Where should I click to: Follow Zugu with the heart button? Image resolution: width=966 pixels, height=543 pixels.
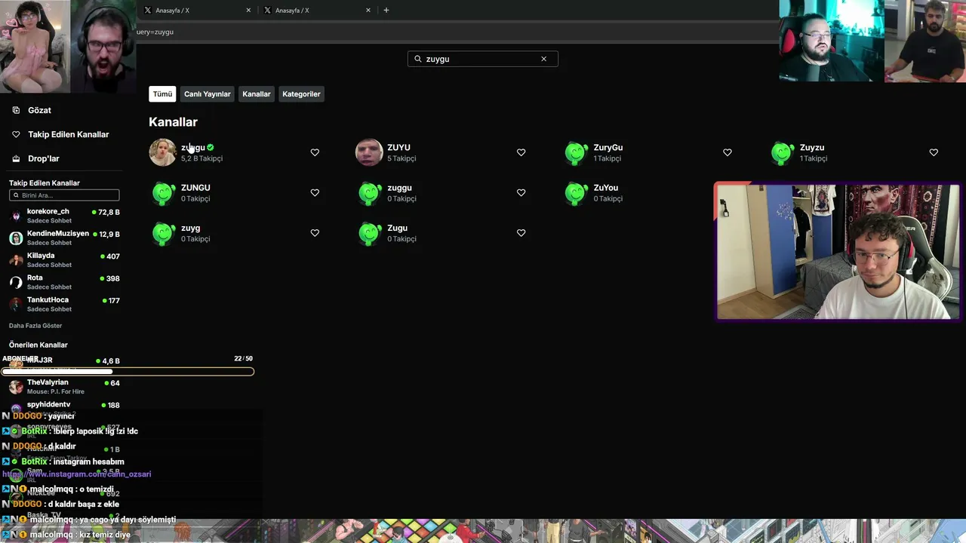tap(521, 233)
